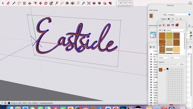
Task: Switch to the crayons pencils tab
Action: [173, 25]
